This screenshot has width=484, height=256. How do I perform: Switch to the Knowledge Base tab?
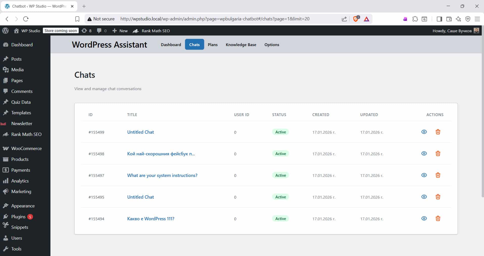coord(241,45)
